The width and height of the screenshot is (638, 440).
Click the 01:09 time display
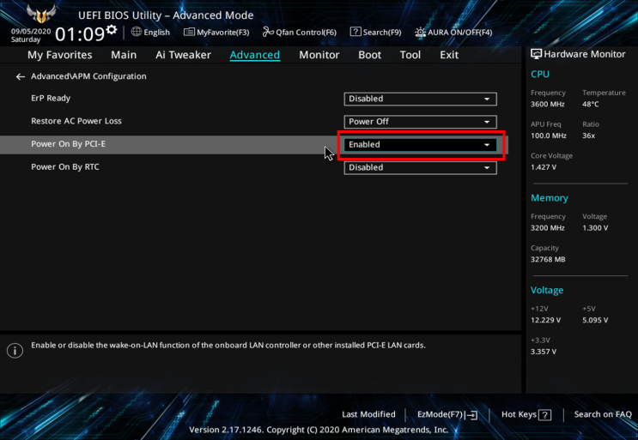80,34
